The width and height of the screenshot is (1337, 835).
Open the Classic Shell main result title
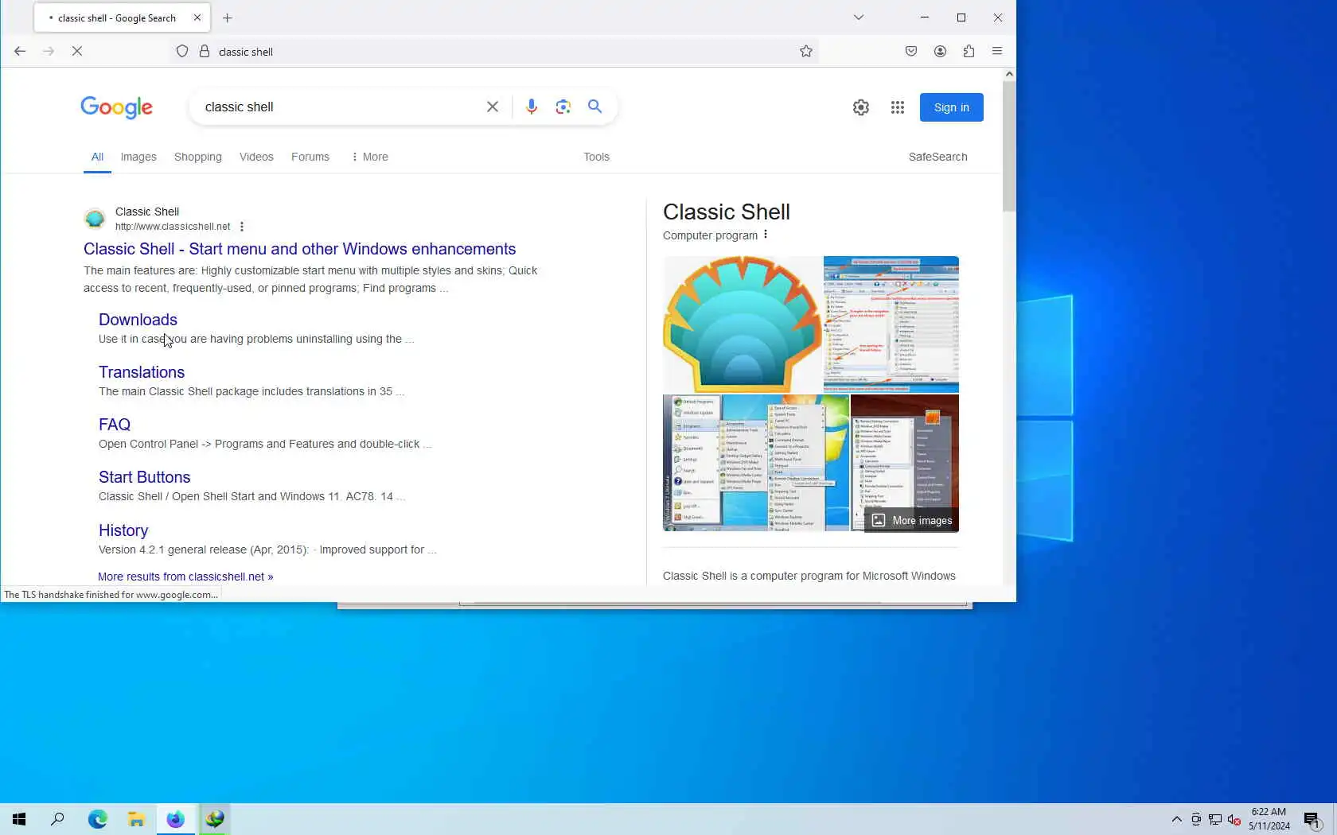pos(300,249)
